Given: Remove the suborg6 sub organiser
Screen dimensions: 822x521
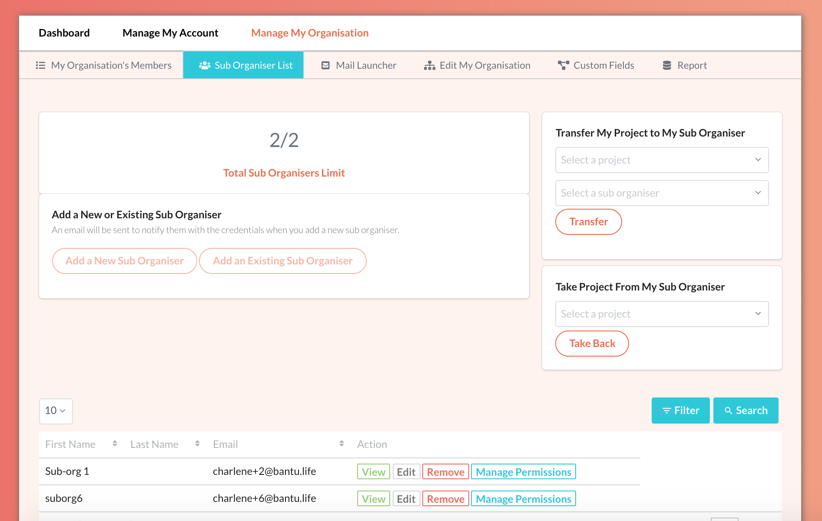Looking at the screenshot, I should (x=446, y=499).
